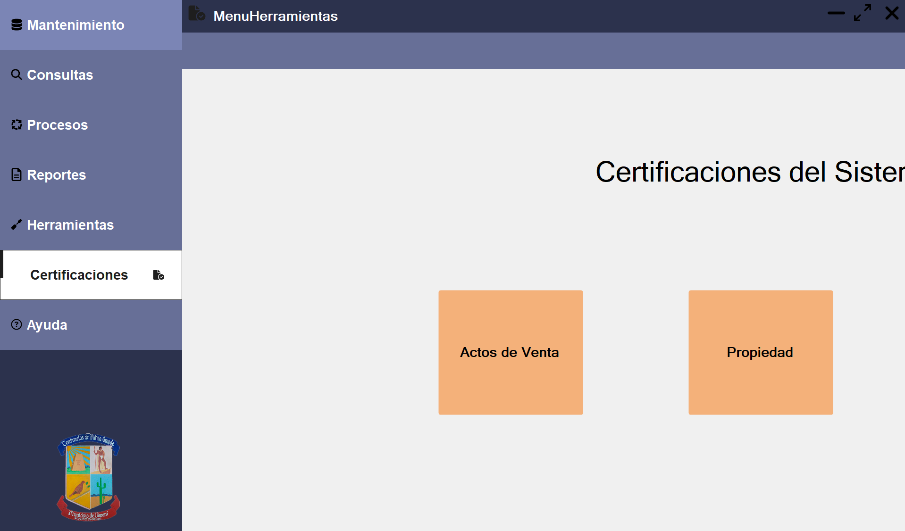Select the Certificaciones menu item
The image size is (905, 531).
(x=91, y=275)
